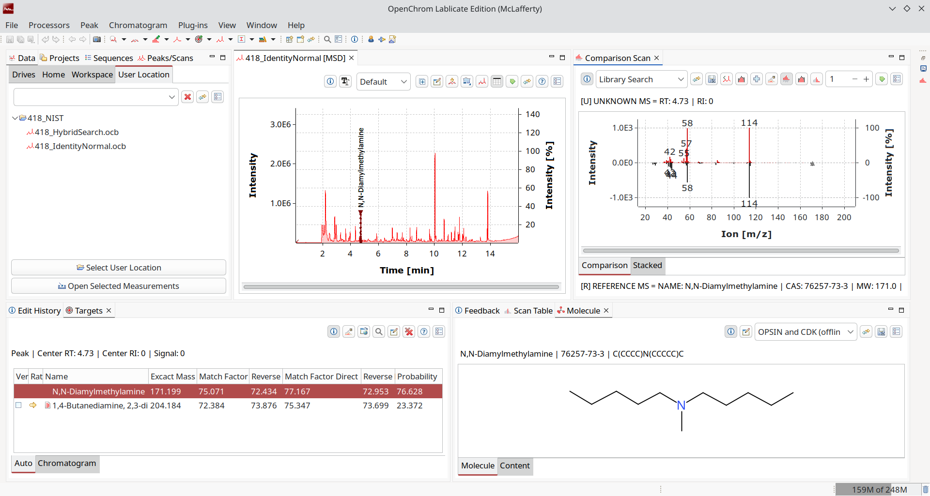Toggle the chromatogram table view icon
This screenshot has width=930, height=496.
pyautogui.click(x=497, y=82)
